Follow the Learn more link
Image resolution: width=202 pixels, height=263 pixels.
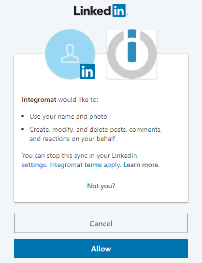[141, 165]
